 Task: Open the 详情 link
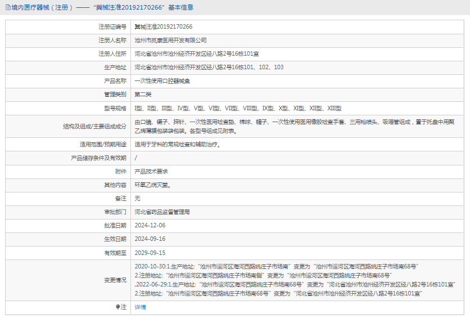pos(140,307)
